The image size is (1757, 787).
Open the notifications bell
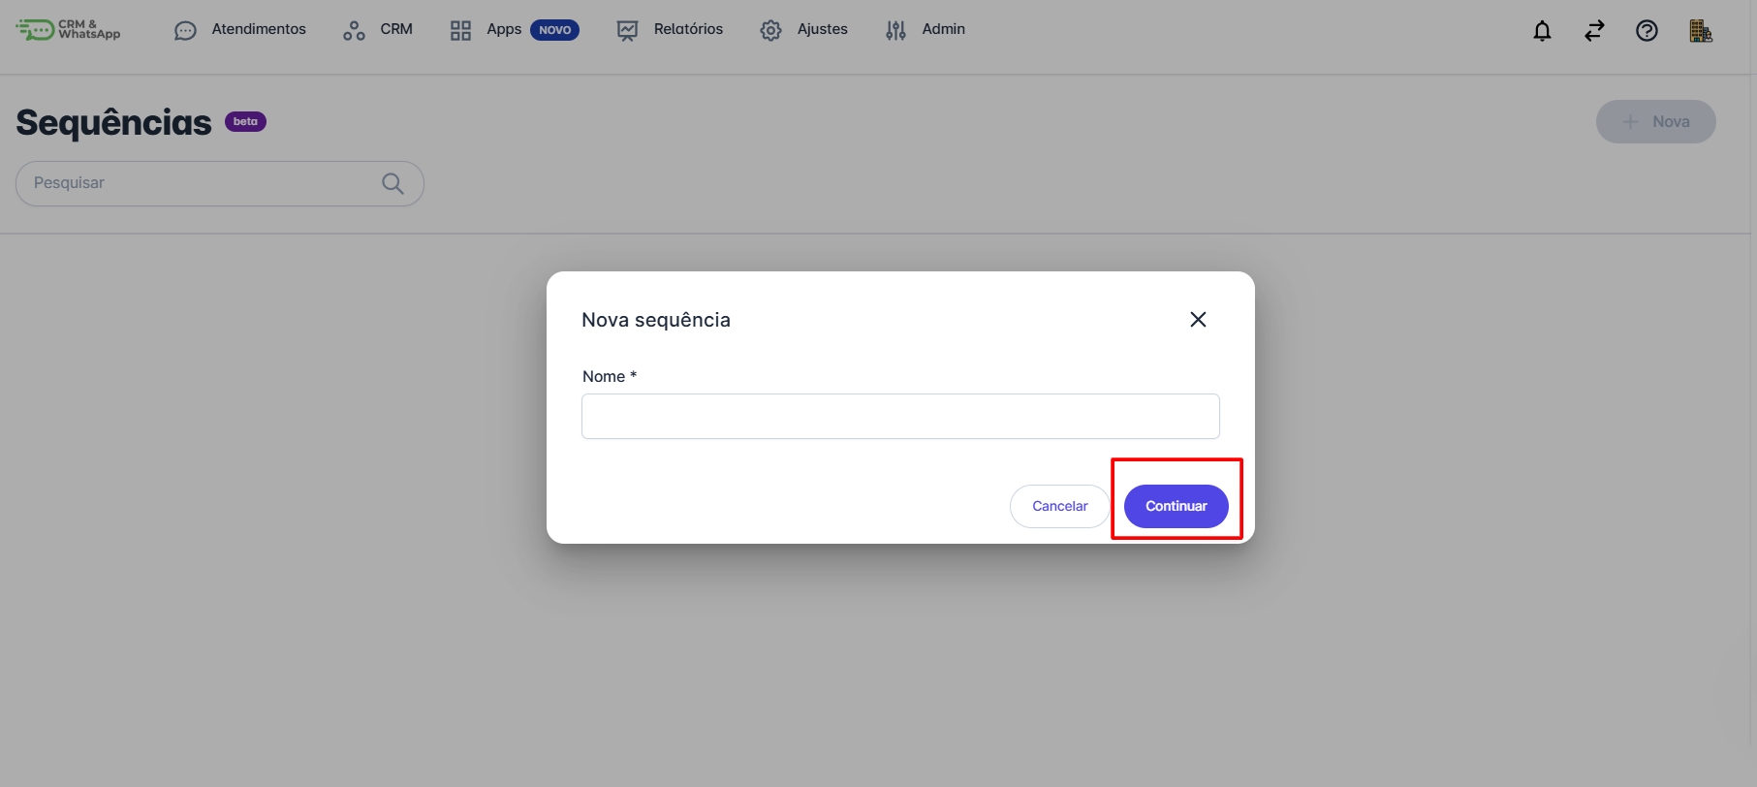tap(1542, 31)
